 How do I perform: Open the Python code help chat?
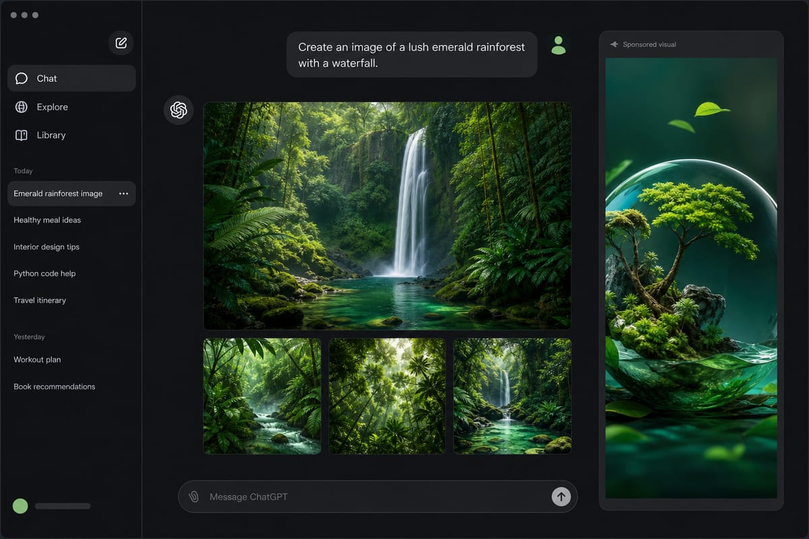coord(44,274)
